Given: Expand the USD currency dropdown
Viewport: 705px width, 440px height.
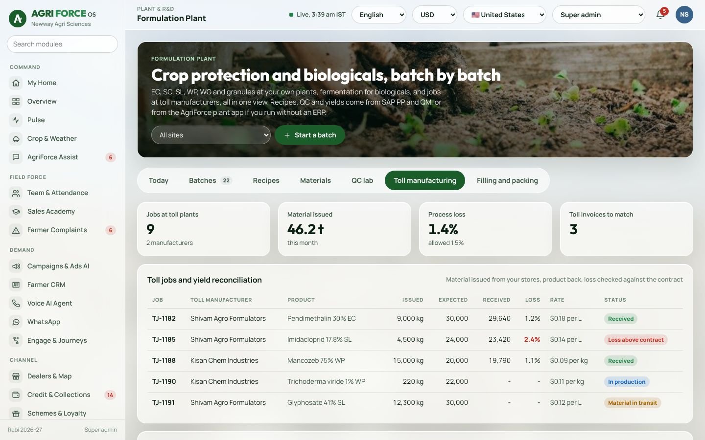Looking at the screenshot, I should [435, 15].
